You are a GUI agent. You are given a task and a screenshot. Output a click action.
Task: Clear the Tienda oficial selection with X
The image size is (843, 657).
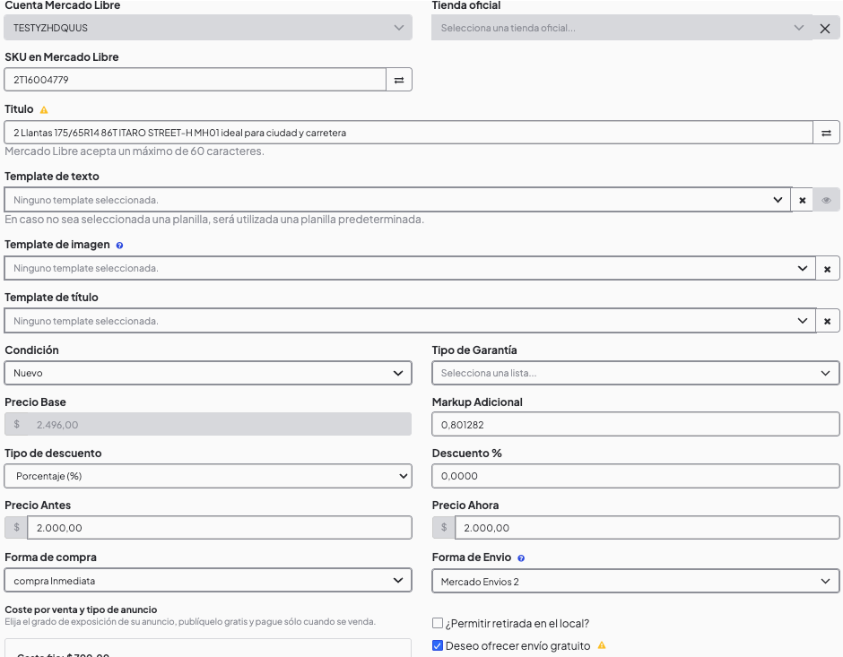(825, 28)
